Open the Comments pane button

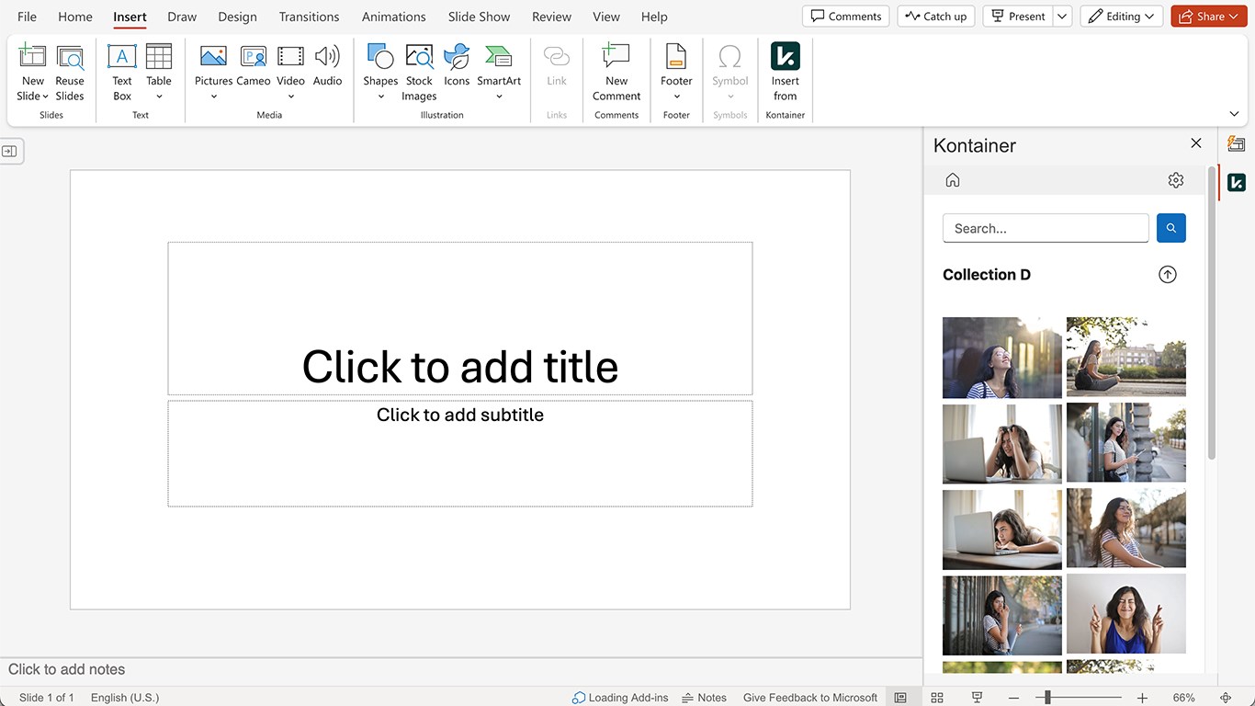[x=846, y=17]
